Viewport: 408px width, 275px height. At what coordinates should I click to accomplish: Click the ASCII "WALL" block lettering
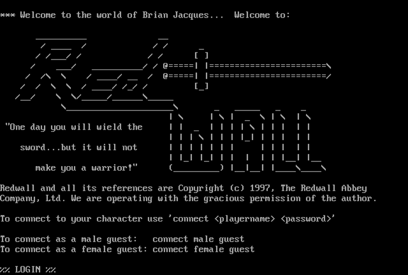pos(247,140)
